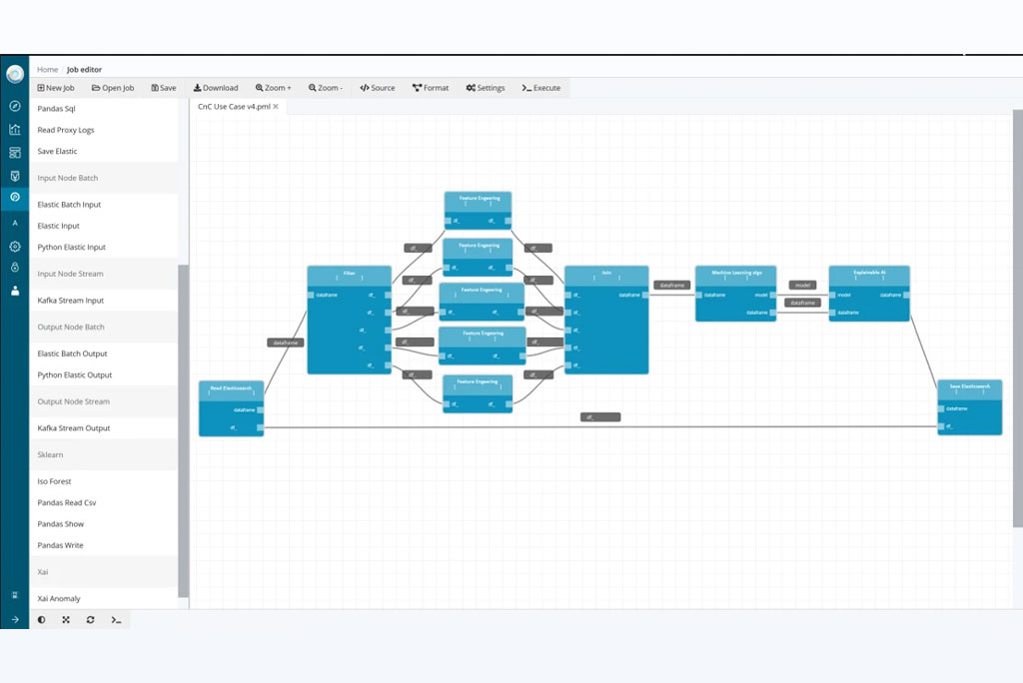Click the fullscreen expand icon in bottom bar

pyautogui.click(x=66, y=620)
